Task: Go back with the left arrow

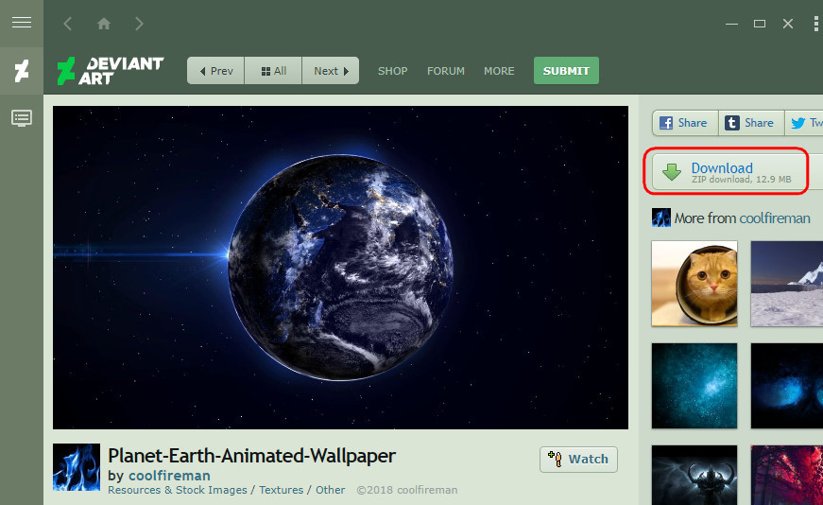Action: [68, 24]
